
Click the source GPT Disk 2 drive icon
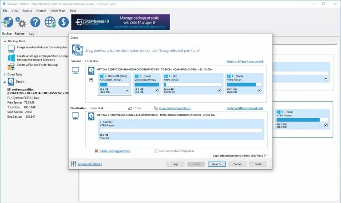91,71
